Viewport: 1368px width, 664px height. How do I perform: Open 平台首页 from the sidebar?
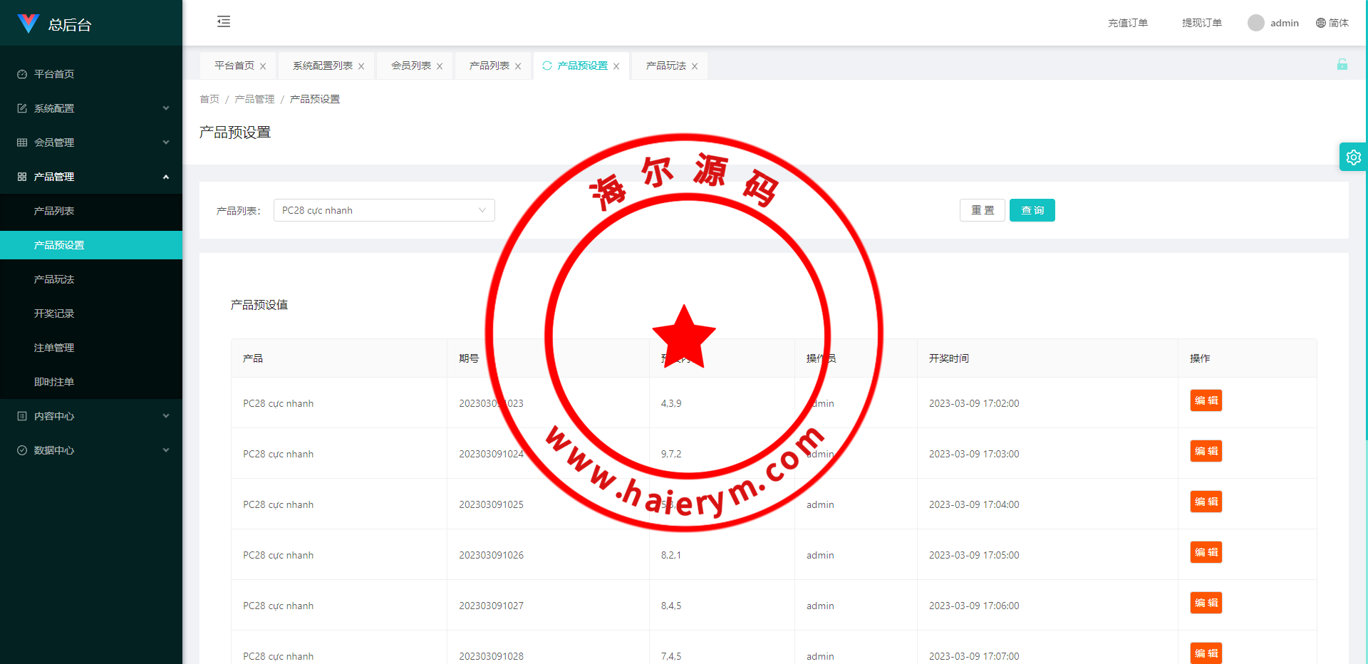[54, 74]
